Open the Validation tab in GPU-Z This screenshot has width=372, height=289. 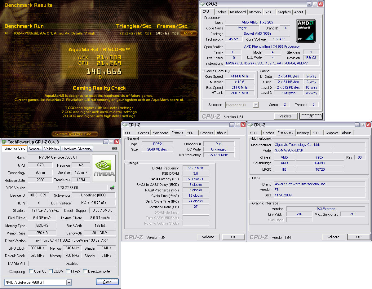click(x=51, y=149)
